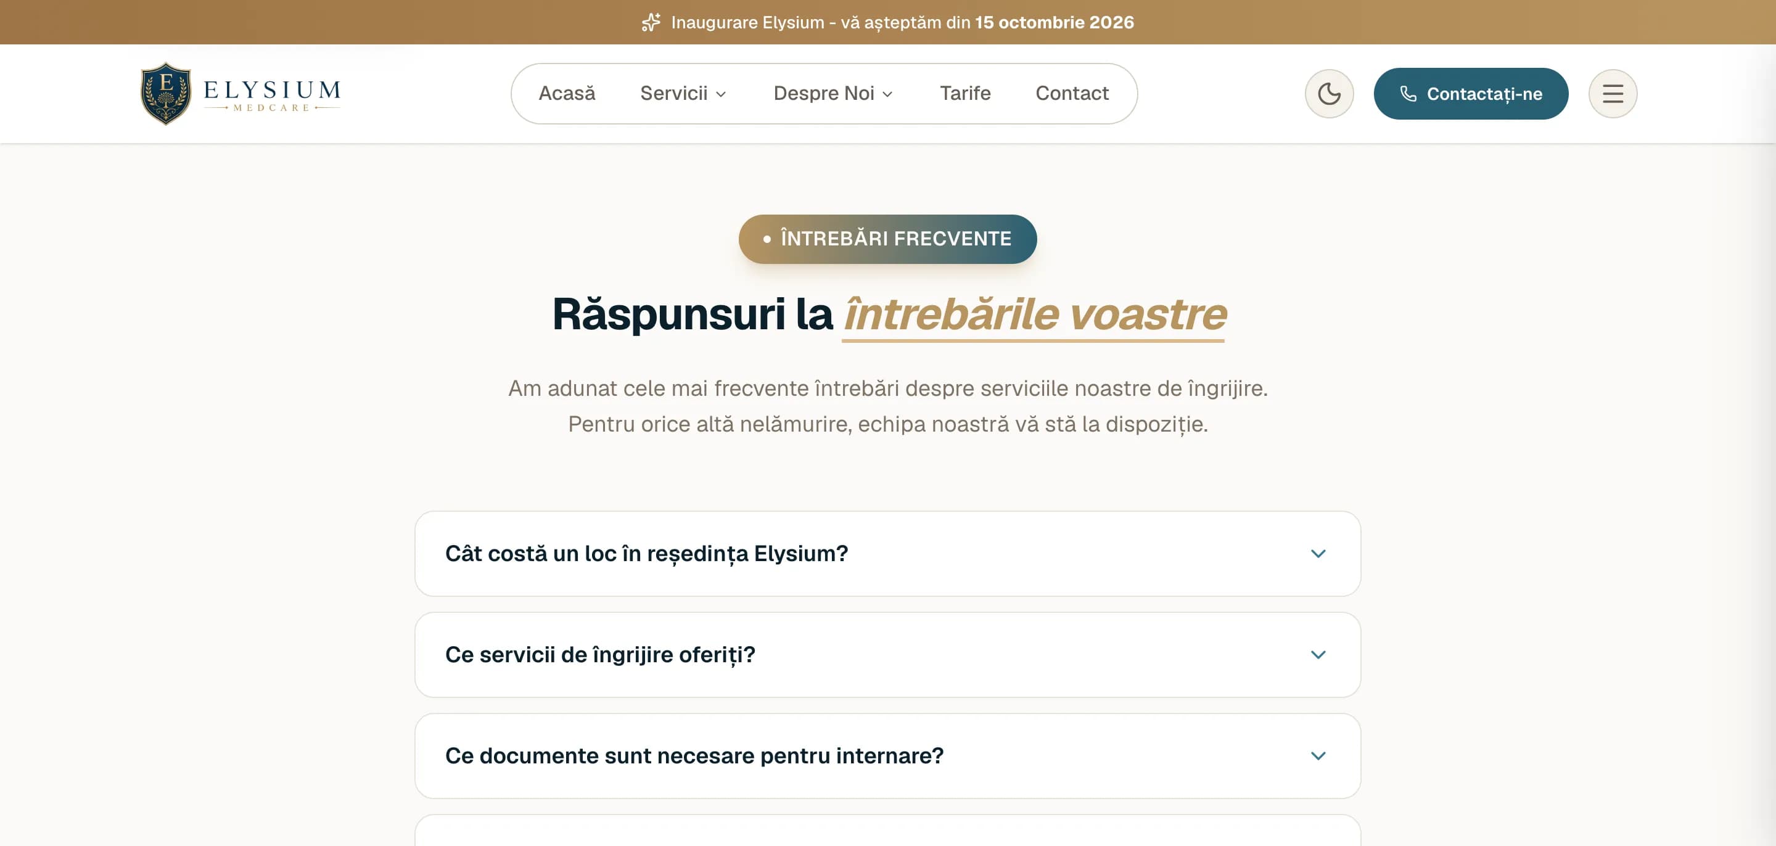1776x846 pixels.
Task: Toggle dark mode with the moon icon
Action: pos(1328,94)
